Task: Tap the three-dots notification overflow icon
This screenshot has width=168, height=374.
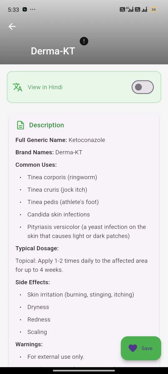Action: (x=33, y=10)
